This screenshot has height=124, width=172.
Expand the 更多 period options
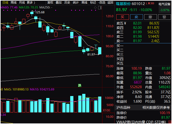click(x=31, y=2)
